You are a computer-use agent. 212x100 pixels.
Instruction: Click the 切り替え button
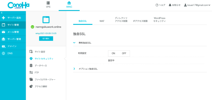click(46, 39)
